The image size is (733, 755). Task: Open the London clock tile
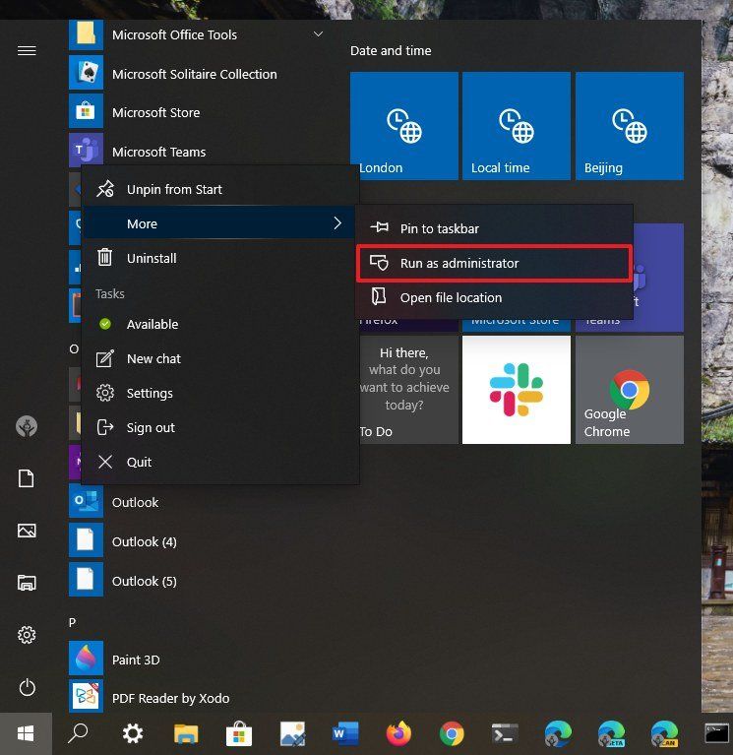pyautogui.click(x=404, y=126)
